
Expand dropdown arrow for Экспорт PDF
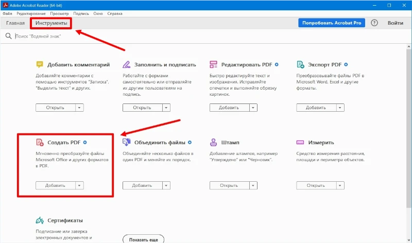(x=340, y=108)
